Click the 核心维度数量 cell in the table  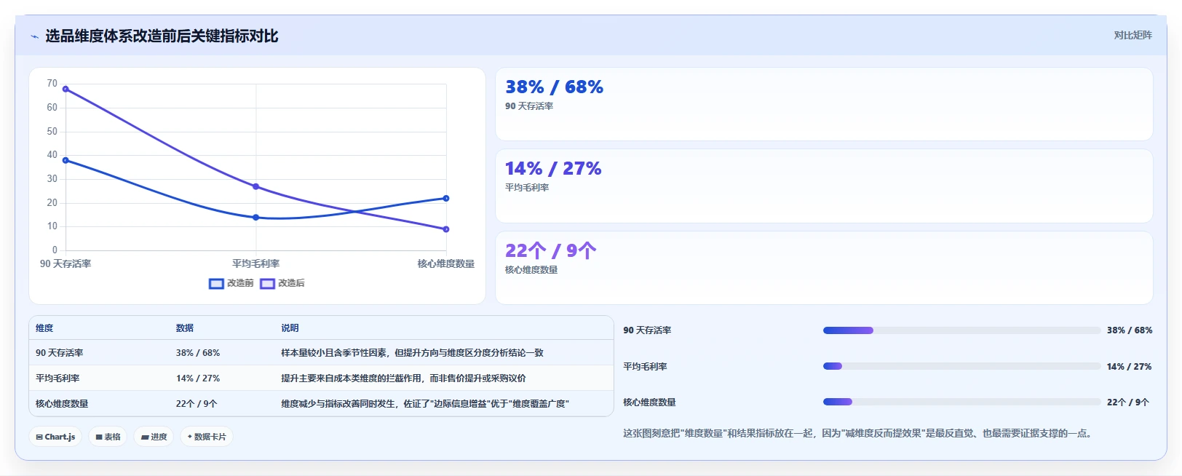(62, 404)
